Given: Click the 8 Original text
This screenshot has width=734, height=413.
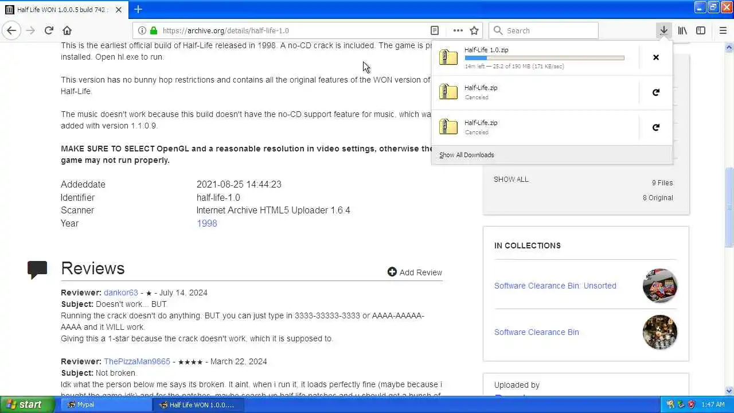Looking at the screenshot, I should 658,197.
